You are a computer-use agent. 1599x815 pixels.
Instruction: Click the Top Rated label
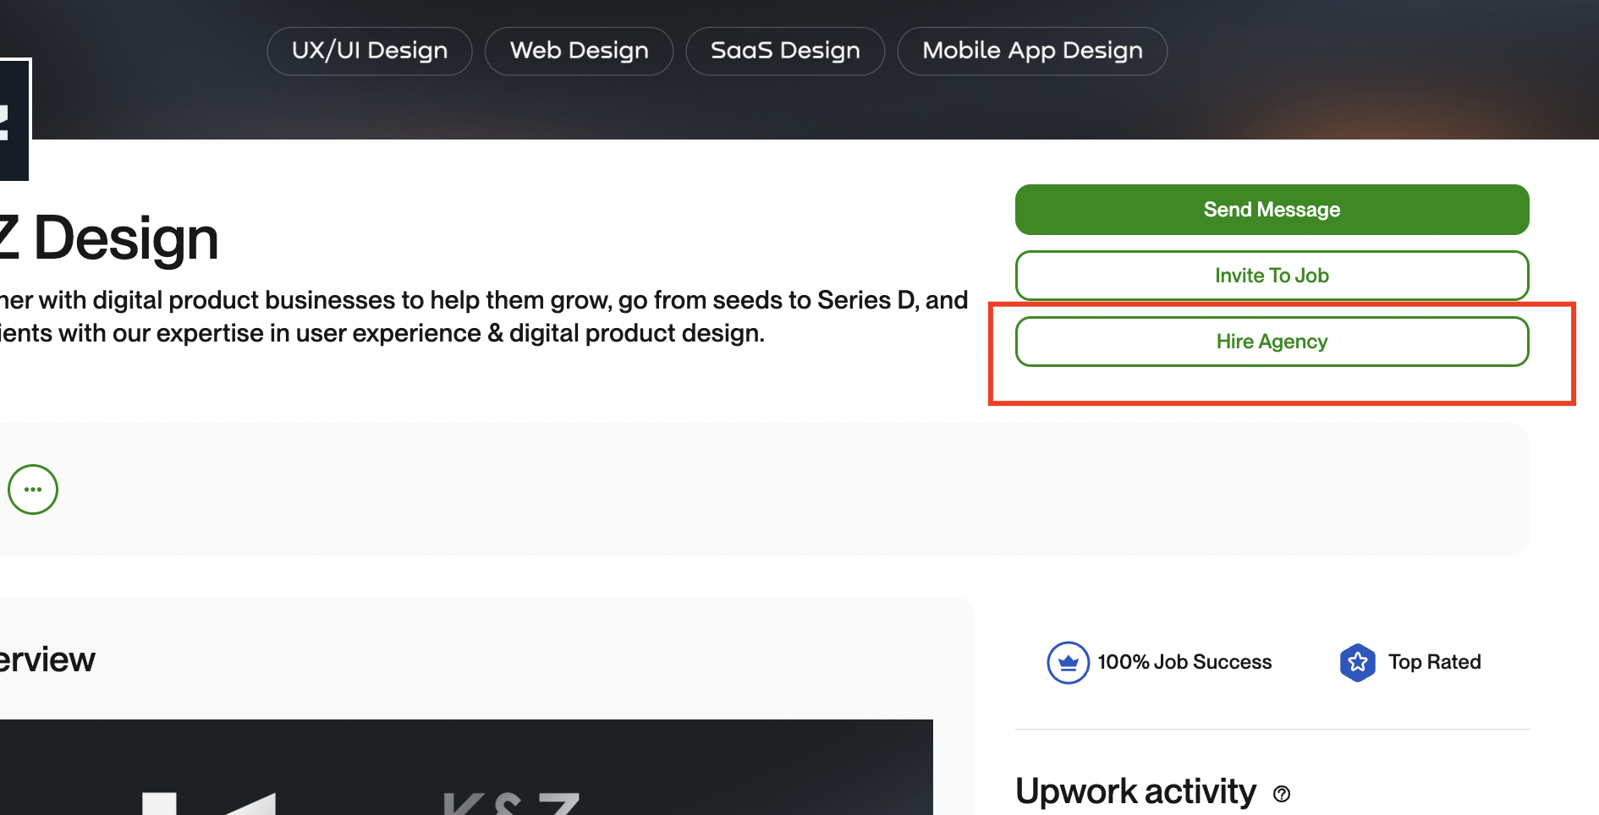pos(1435,662)
